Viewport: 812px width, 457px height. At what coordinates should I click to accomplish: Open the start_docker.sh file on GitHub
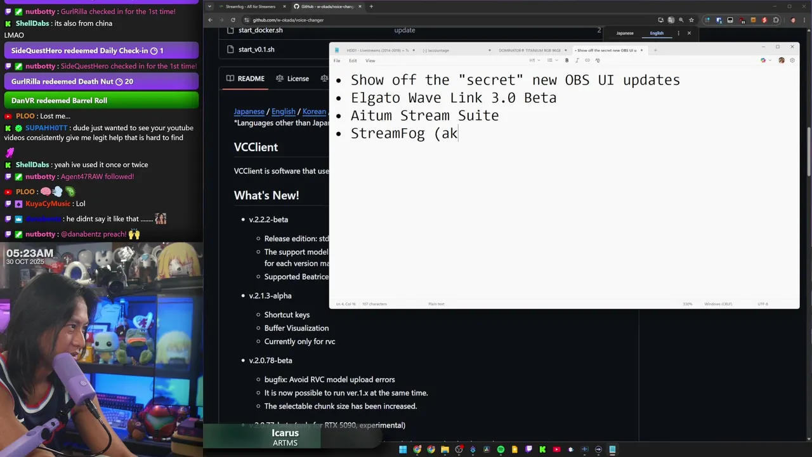pos(261,30)
